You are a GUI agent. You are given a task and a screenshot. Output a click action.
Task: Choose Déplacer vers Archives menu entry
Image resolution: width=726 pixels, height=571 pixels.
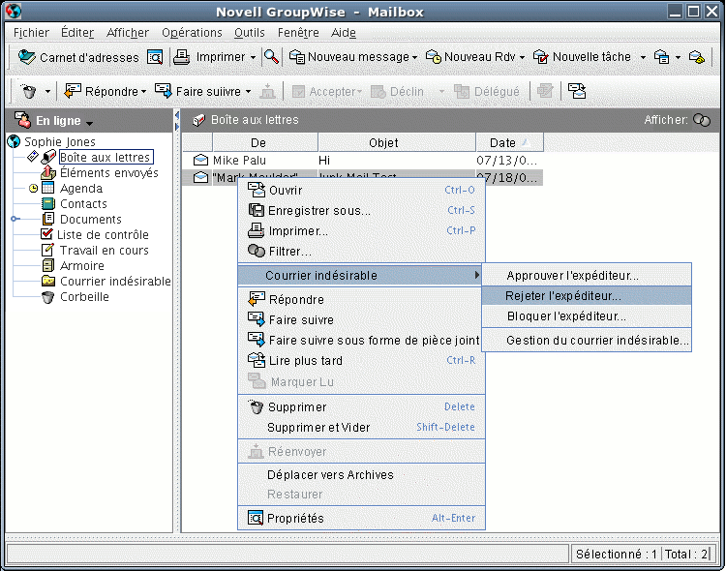[x=361, y=474]
